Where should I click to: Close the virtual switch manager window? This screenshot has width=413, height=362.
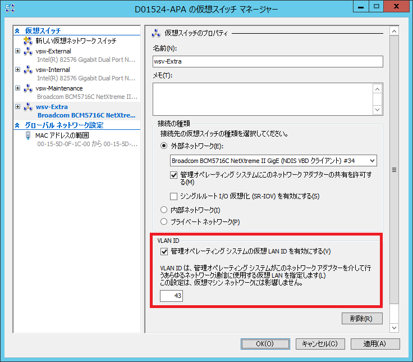(396, 6)
